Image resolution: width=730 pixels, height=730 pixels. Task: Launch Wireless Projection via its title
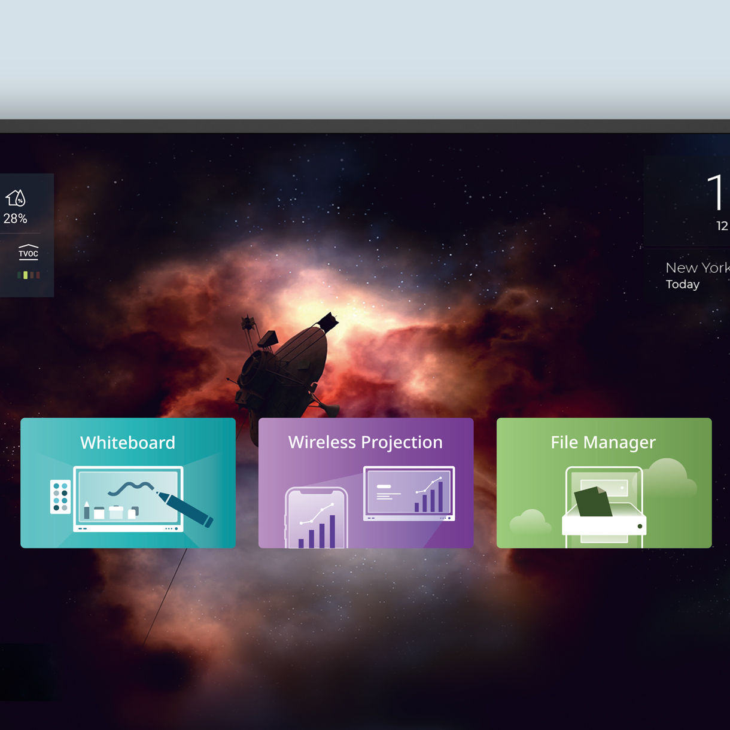(x=365, y=442)
